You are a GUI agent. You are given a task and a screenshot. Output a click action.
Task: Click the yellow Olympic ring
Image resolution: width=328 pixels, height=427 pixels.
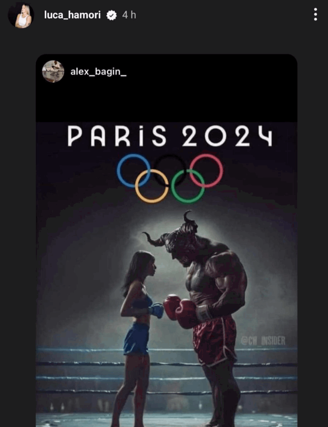(x=152, y=186)
